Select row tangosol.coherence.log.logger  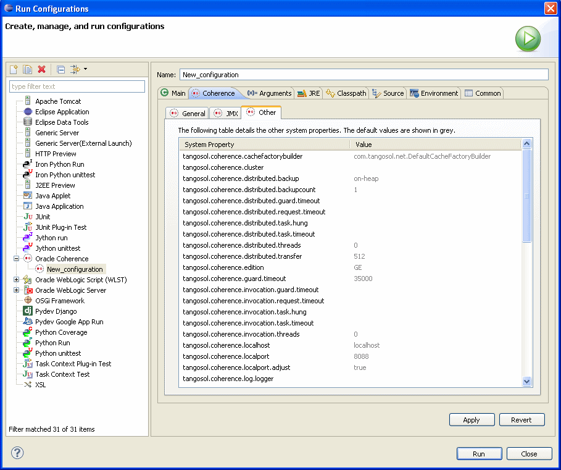pos(351,379)
